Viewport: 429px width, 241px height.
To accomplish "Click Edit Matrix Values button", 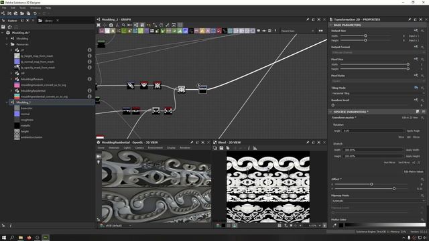I will (414, 171).
